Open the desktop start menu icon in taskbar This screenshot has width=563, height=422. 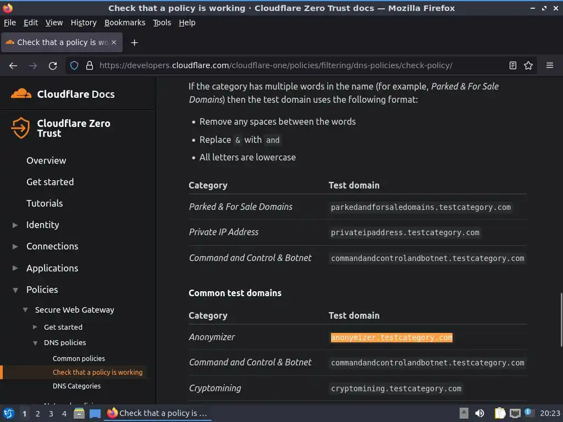click(9, 413)
